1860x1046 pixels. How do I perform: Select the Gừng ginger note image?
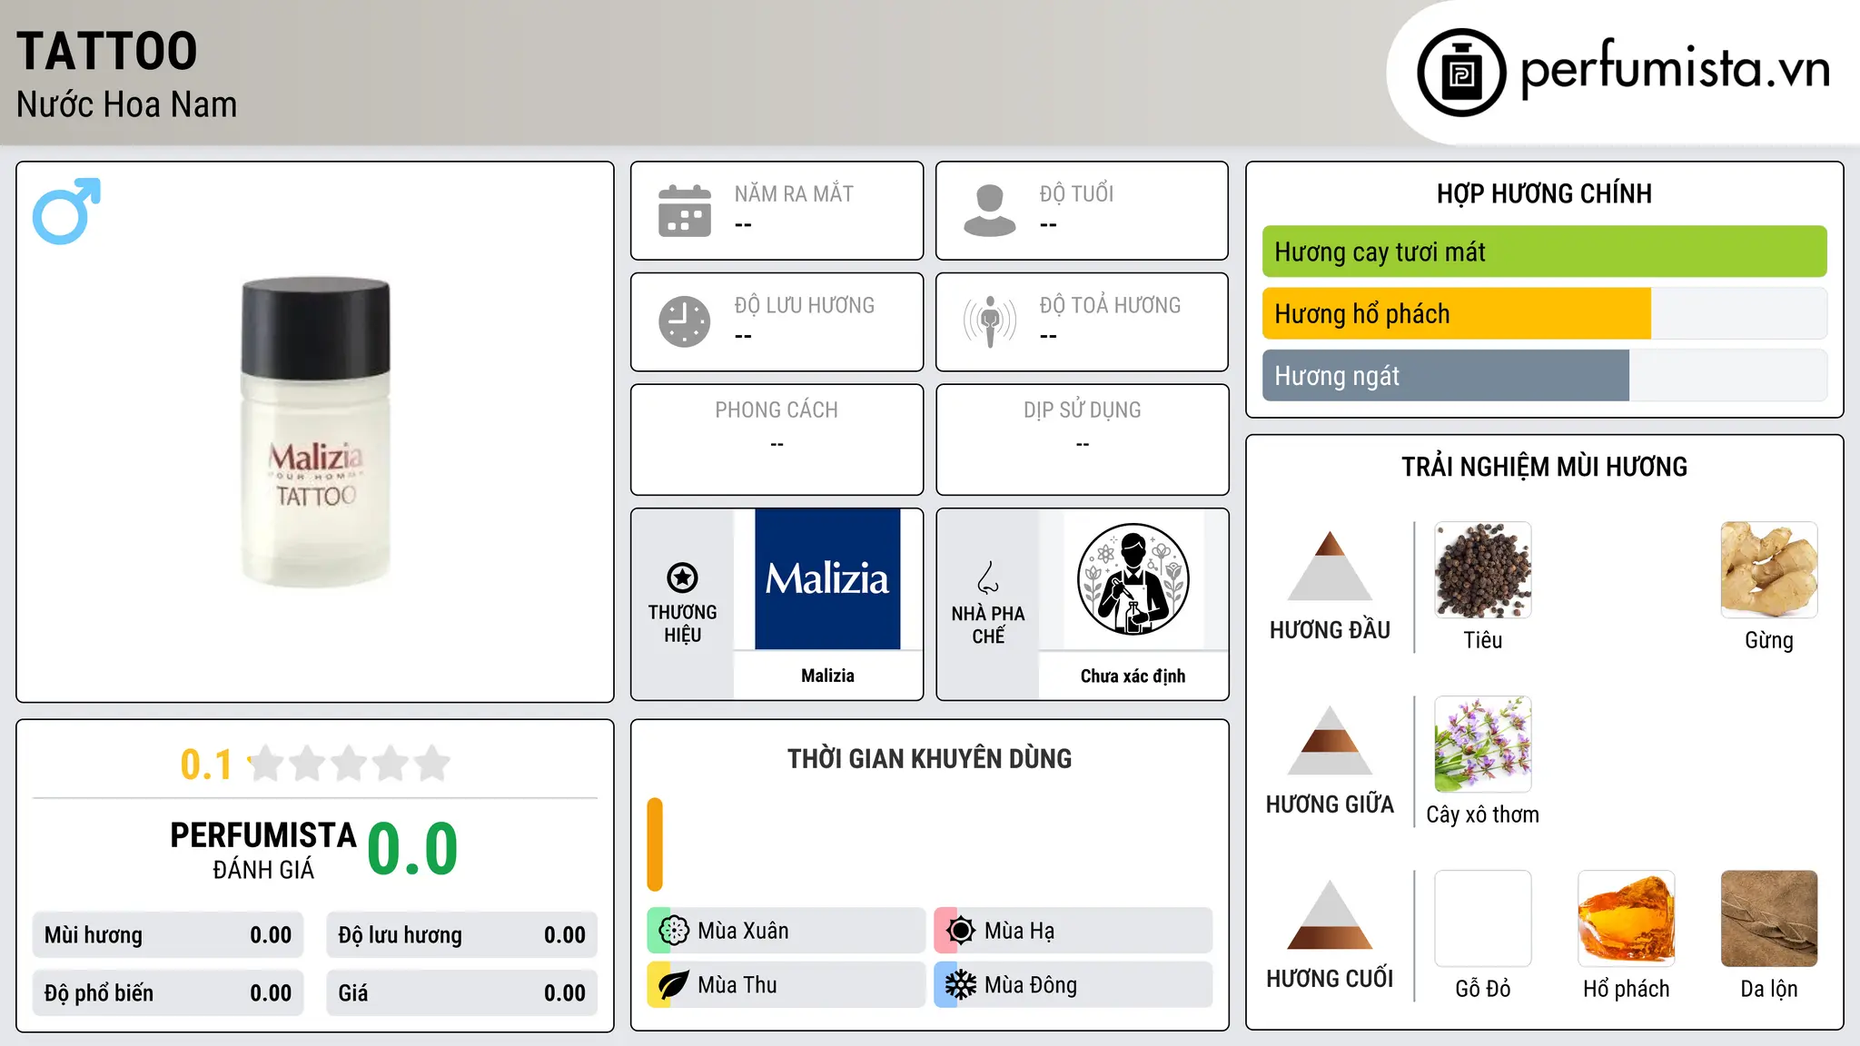[x=1769, y=570]
